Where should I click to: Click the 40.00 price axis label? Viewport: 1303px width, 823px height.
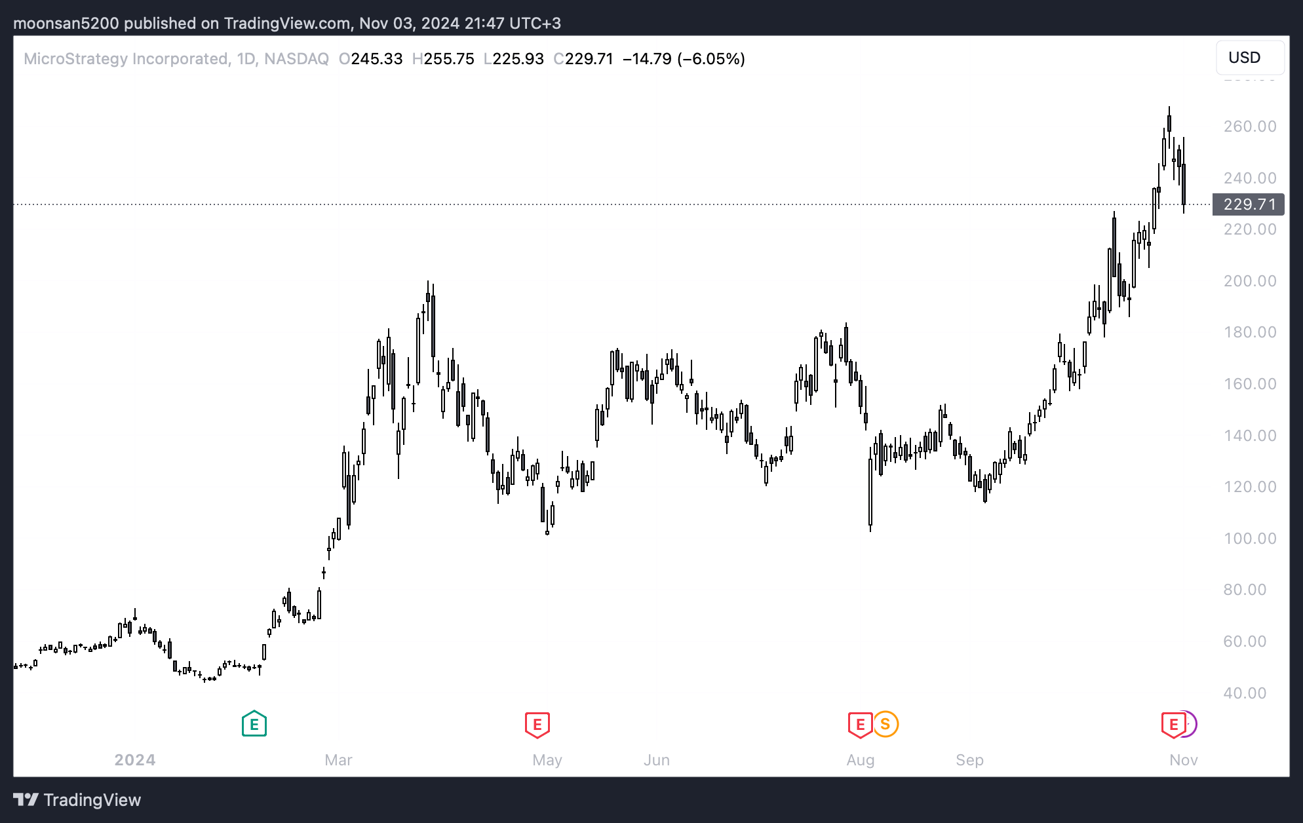pyautogui.click(x=1245, y=693)
